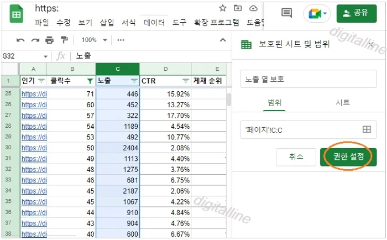The height and width of the screenshot is (240, 387).
Task: Select column B header
Action: pos(72,69)
